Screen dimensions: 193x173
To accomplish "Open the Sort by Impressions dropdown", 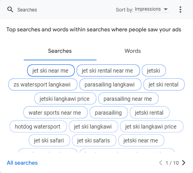I will [152, 10].
